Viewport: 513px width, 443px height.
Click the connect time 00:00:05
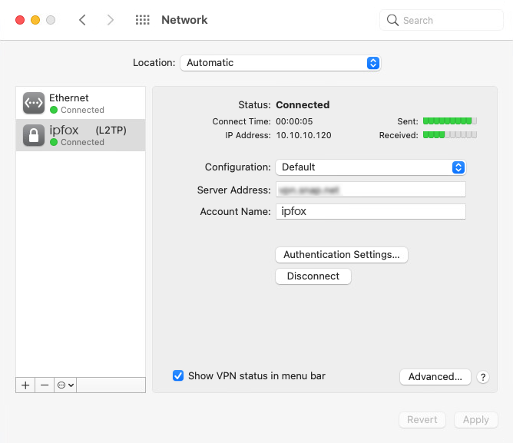coord(294,121)
